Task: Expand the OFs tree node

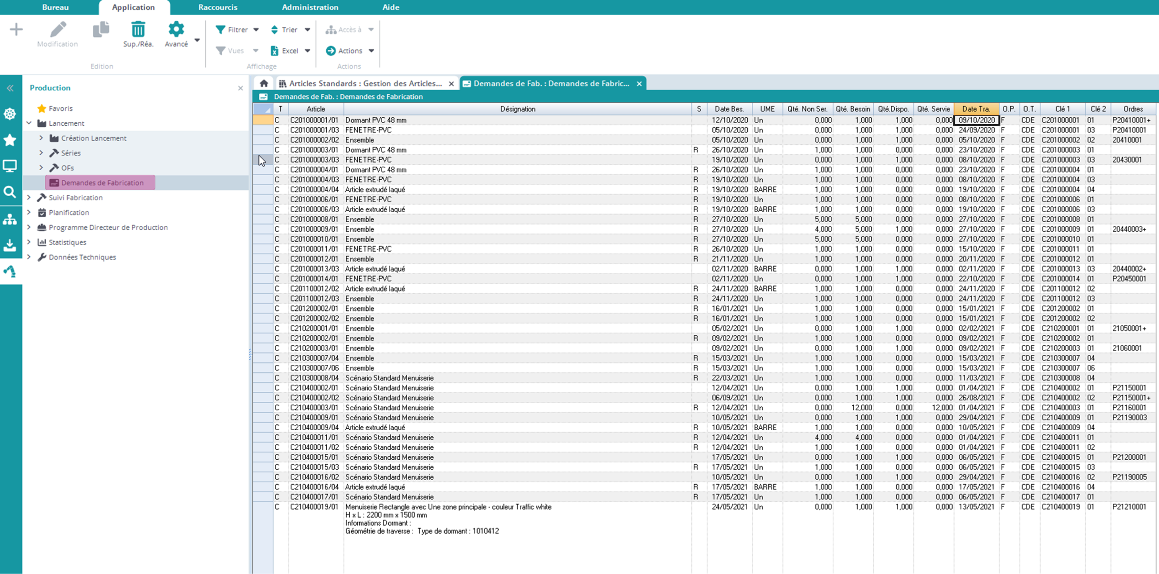Action: (x=41, y=168)
